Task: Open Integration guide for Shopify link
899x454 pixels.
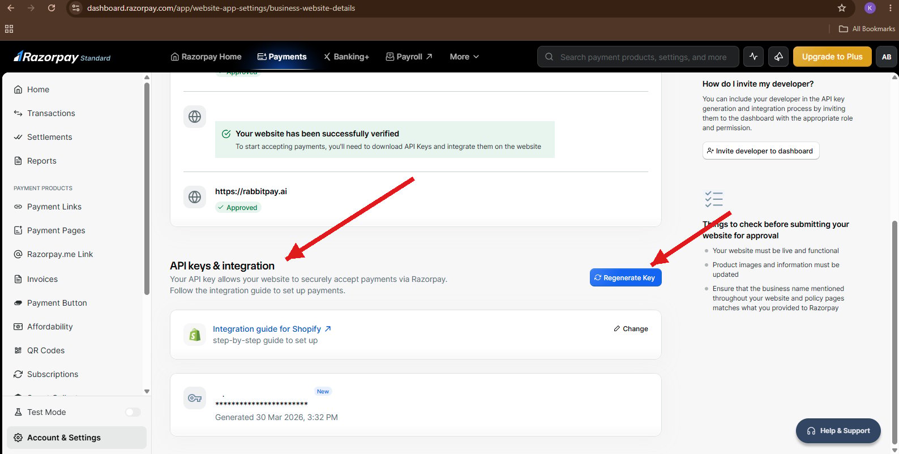Action: (272, 329)
